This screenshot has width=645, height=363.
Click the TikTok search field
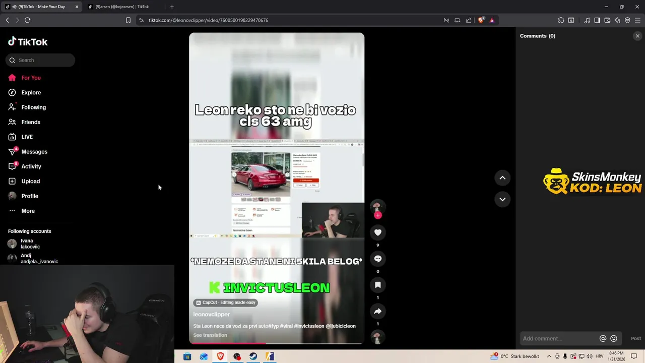click(x=40, y=60)
